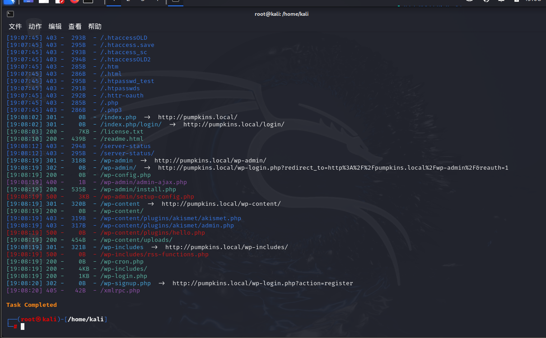Click the /wp-content/uploads/ path

coord(136,240)
